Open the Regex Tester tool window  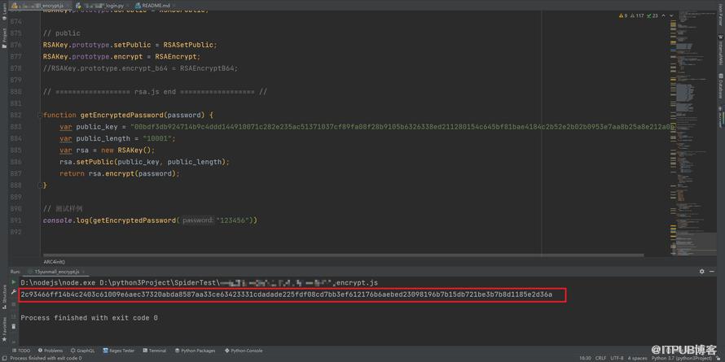click(x=119, y=351)
